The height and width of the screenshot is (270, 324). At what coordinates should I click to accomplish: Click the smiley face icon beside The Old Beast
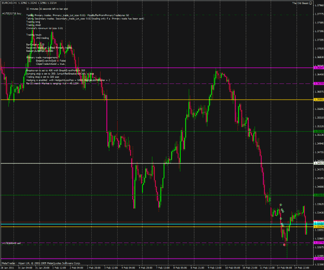[311, 3]
